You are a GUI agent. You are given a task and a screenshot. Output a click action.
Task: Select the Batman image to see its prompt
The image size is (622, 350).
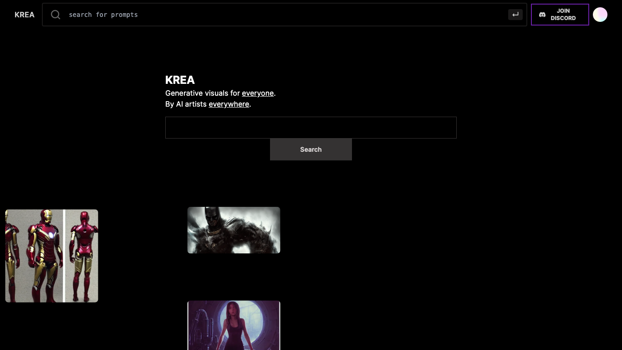coord(234,230)
